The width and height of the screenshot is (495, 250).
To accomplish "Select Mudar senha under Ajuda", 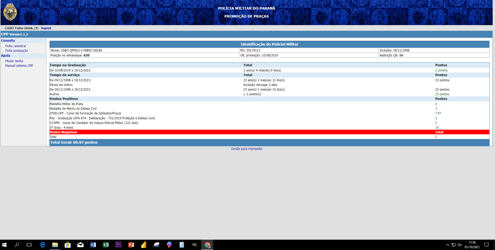I will tap(14, 61).
